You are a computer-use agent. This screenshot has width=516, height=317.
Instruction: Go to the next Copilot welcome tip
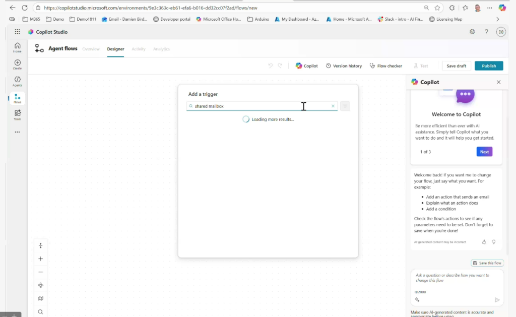tap(484, 152)
